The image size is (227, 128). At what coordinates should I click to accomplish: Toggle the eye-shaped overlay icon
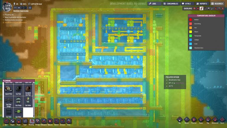click(x=209, y=9)
